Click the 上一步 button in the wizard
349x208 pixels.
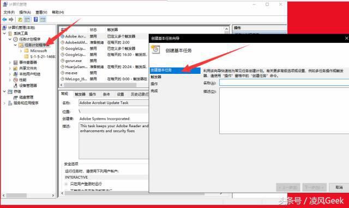(288, 187)
